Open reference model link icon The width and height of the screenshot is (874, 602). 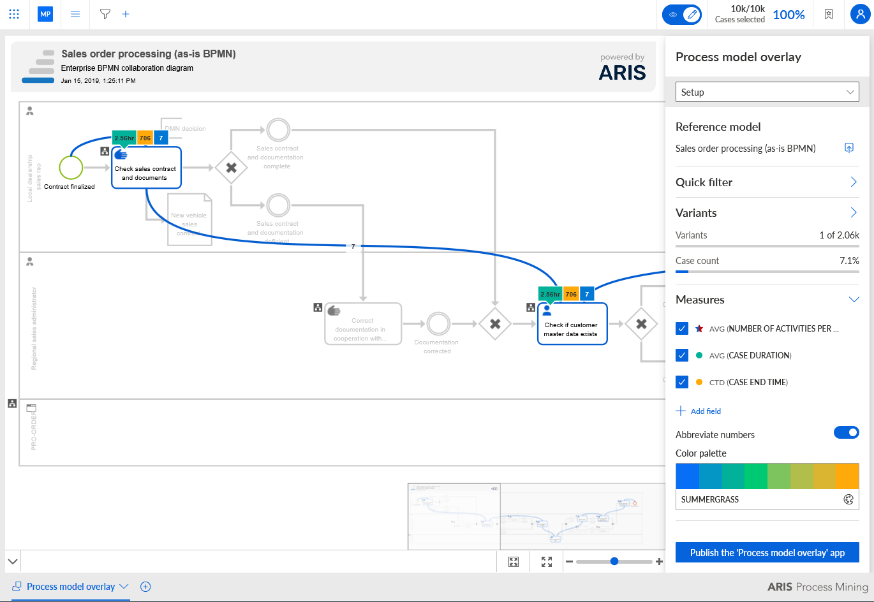pyautogui.click(x=849, y=148)
